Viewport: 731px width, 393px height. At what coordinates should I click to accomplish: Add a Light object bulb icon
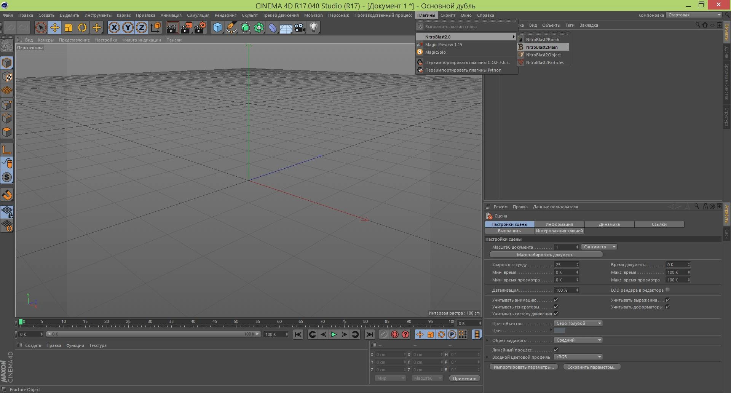[x=314, y=27]
